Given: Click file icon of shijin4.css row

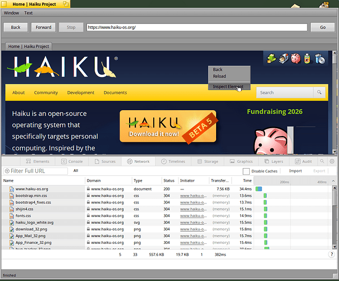Looking at the screenshot, I should click(12, 209).
